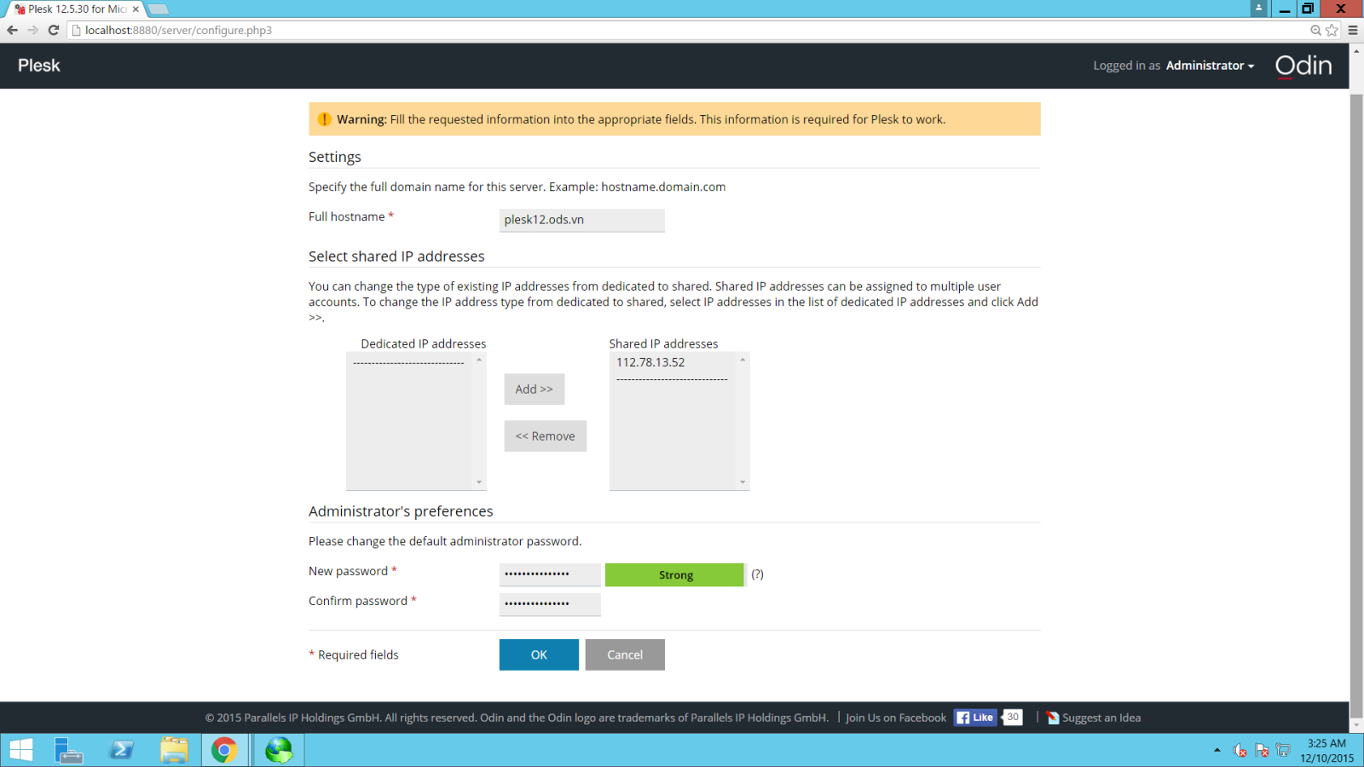
Task: Click the zoom magnifier icon in address bar
Action: pos(1315,30)
